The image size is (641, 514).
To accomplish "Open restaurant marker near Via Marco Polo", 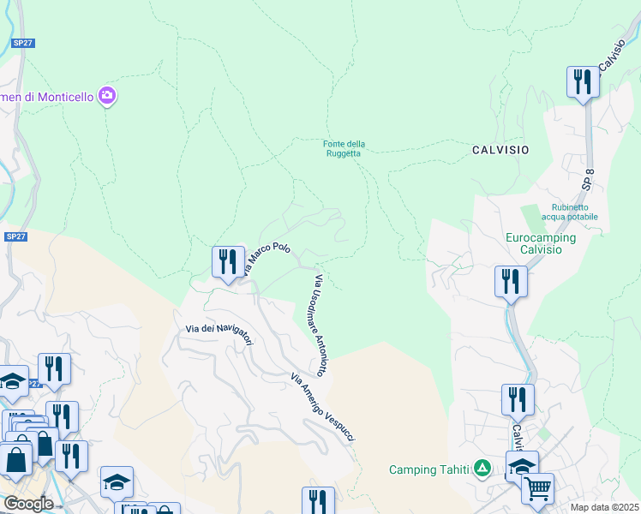I will (x=228, y=264).
